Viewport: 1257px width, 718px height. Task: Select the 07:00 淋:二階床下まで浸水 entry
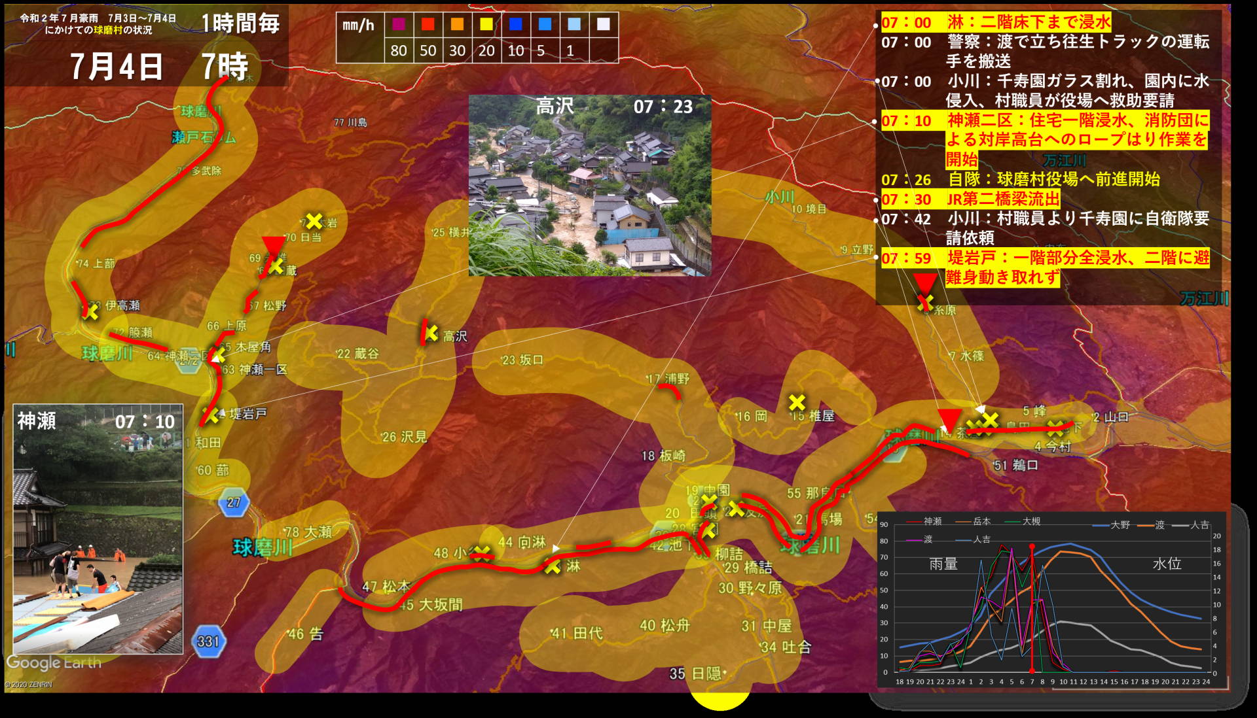996,22
